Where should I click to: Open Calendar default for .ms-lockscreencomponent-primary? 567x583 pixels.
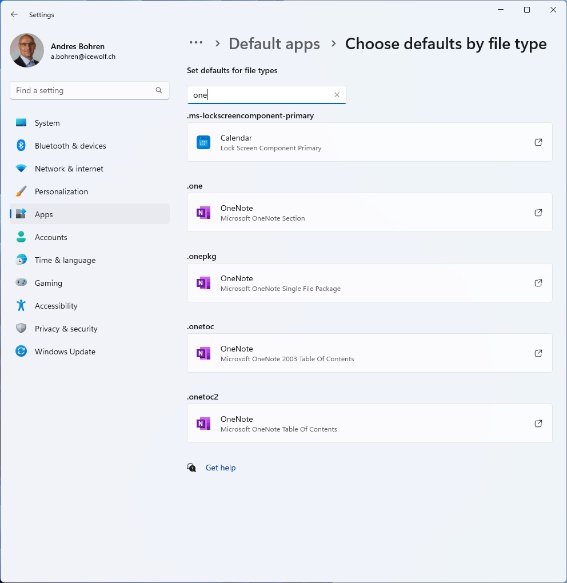pyautogui.click(x=370, y=142)
